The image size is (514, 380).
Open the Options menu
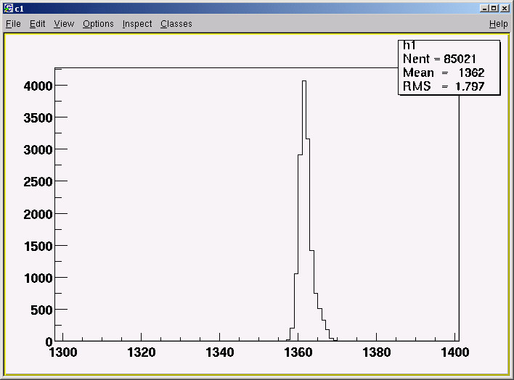98,24
